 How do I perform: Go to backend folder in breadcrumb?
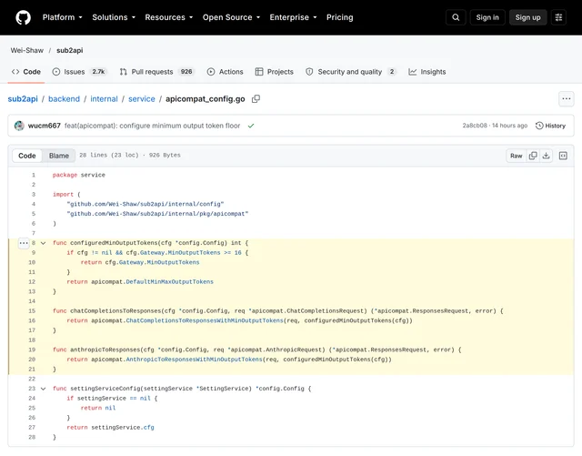tap(64, 99)
